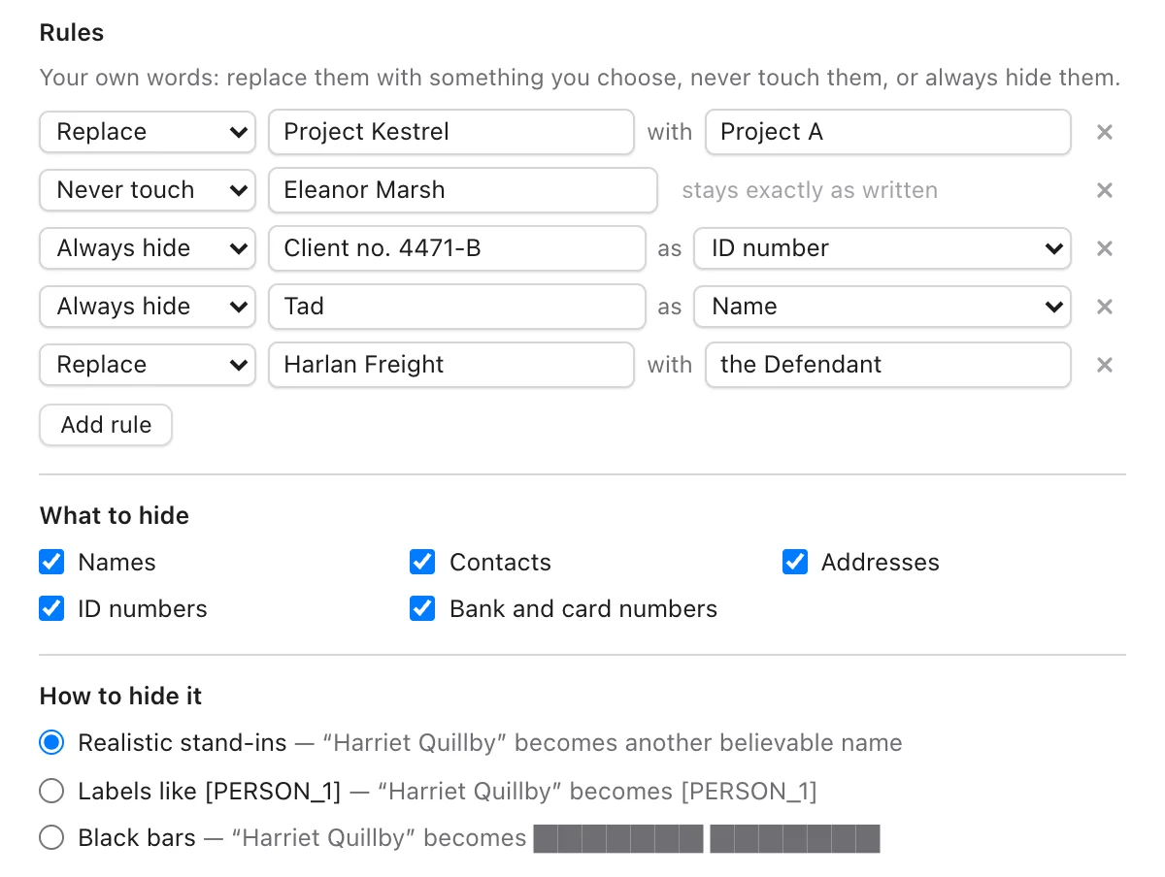Viewport: 1165px width, 877px height.
Task: Edit the Harlan Freight text field
Action: (x=451, y=365)
